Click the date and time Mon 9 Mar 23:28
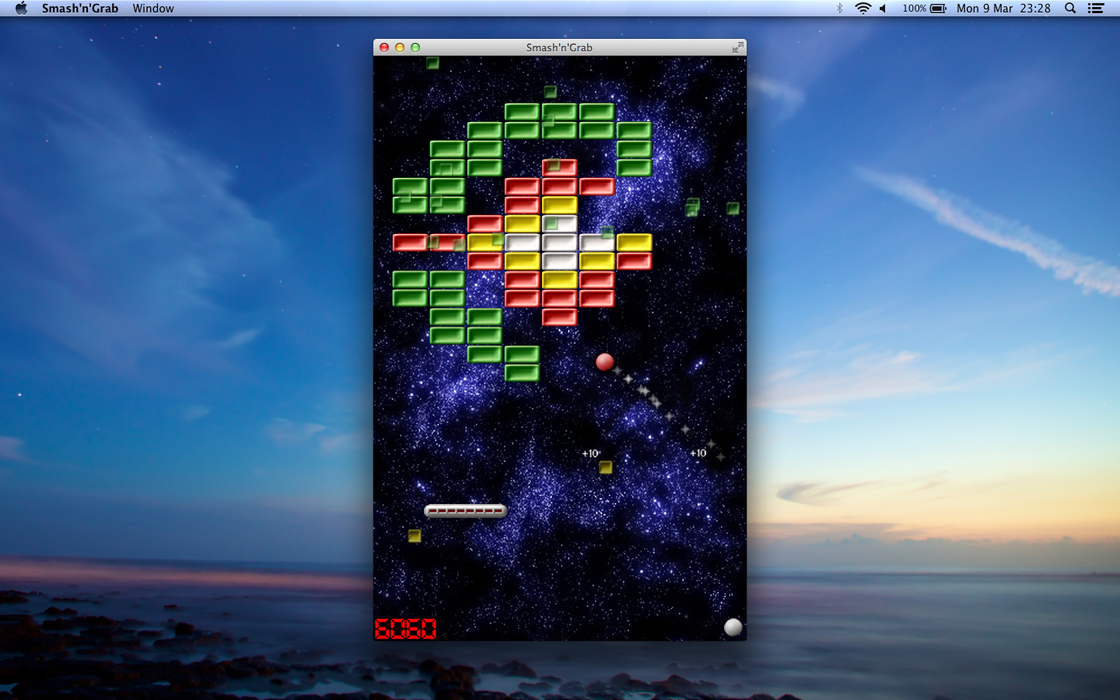This screenshot has height=700, width=1120. click(1003, 9)
